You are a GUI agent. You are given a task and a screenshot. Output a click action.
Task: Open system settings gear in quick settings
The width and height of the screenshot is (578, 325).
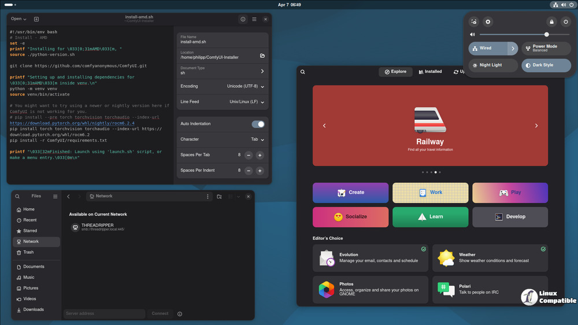(x=488, y=22)
